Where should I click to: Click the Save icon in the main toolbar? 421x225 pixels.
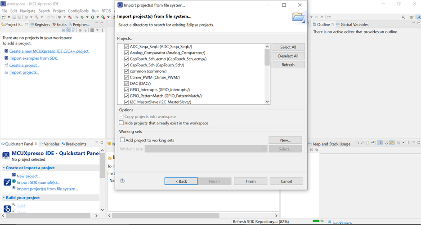point(14,17)
